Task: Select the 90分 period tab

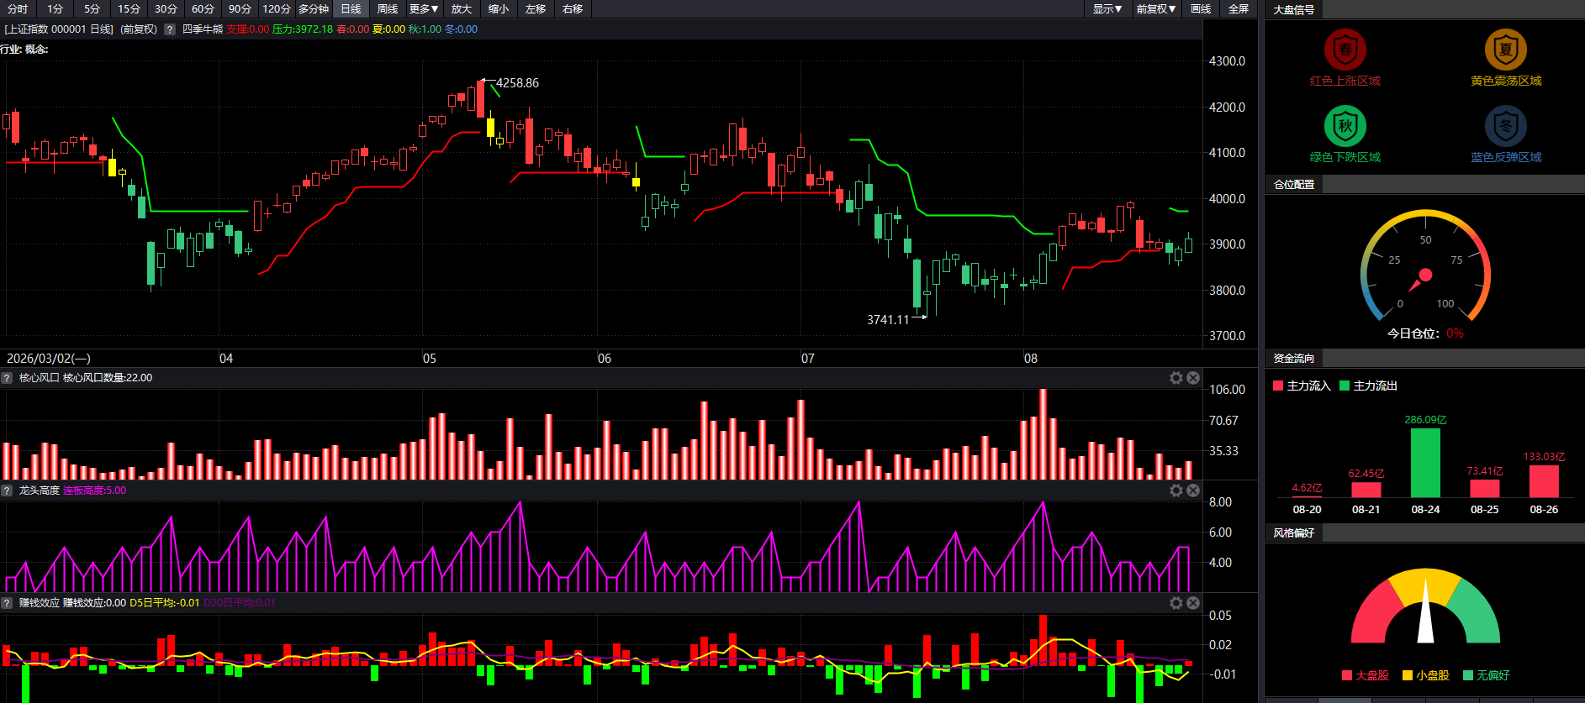Action: (240, 9)
